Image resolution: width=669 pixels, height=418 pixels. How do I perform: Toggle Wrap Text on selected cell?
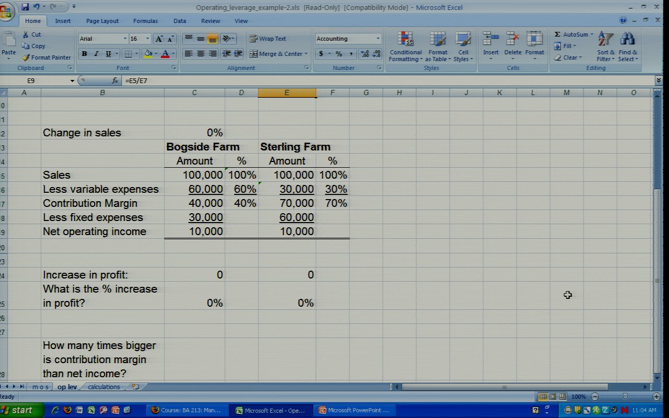tap(268, 39)
